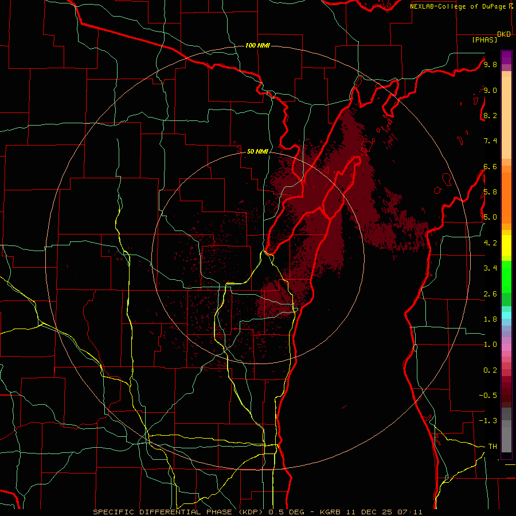
Task: Click the gray bottom segment of color bar
Action: (506, 439)
